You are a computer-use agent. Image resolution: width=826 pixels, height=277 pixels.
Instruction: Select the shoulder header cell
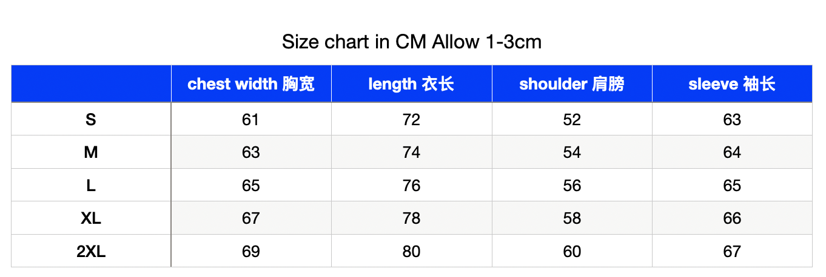click(572, 84)
